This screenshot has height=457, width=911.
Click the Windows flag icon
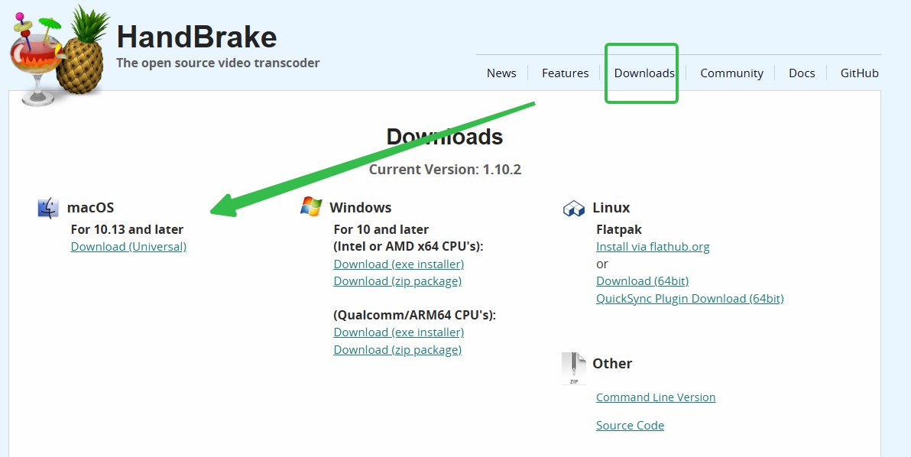[x=311, y=207]
